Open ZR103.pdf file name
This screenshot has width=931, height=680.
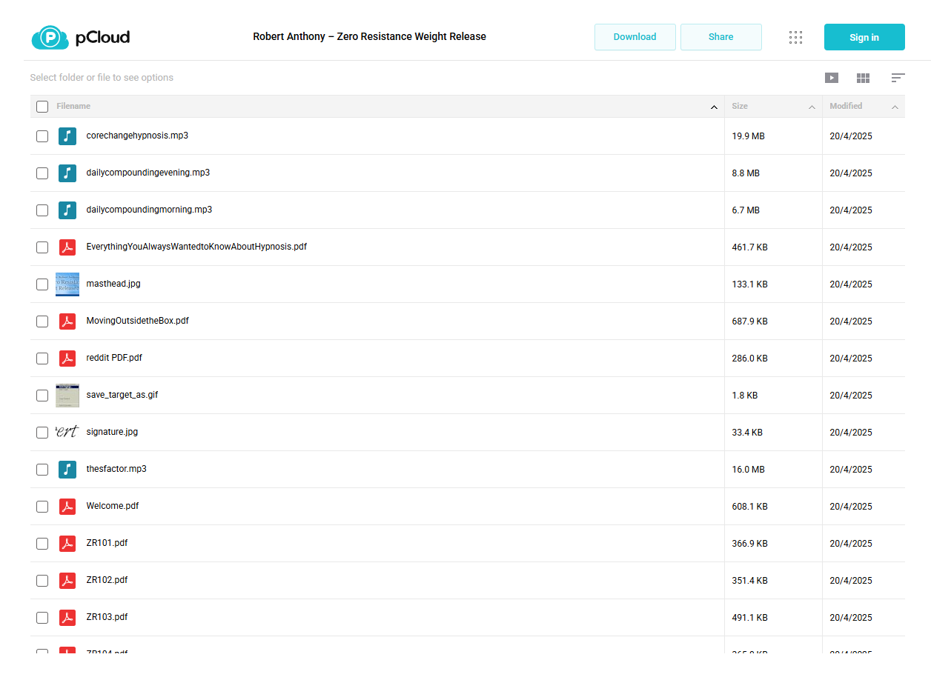[x=107, y=617]
